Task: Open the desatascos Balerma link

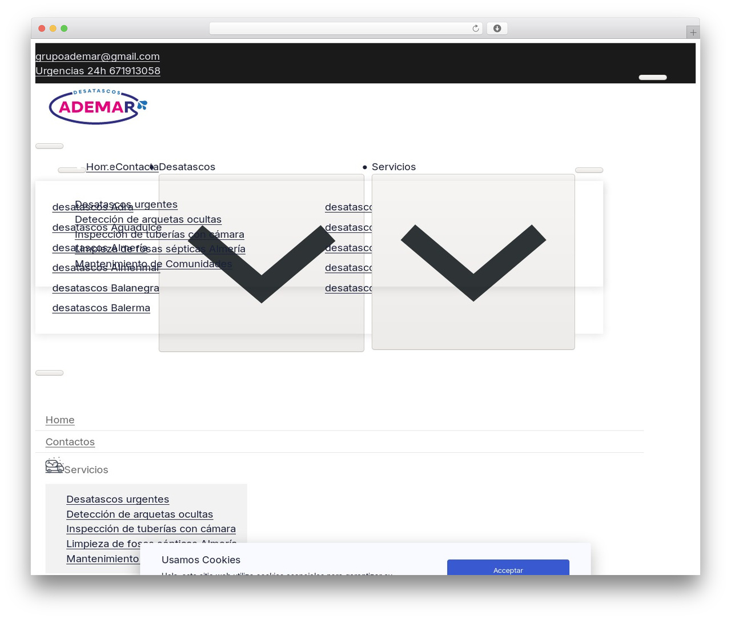Action: (101, 308)
